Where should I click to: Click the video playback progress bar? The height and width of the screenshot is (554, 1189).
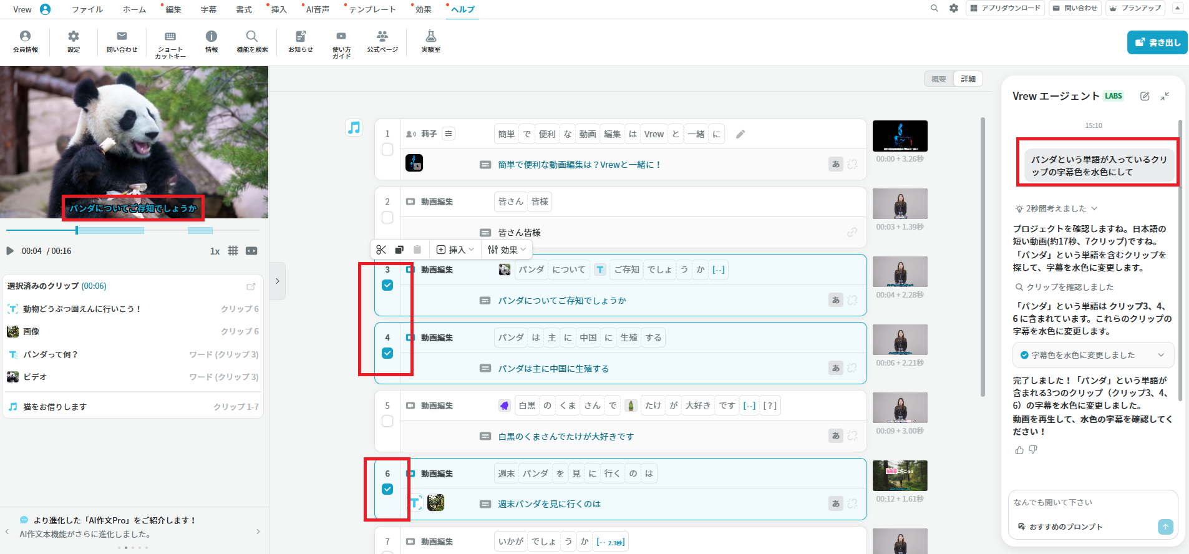tap(132, 230)
